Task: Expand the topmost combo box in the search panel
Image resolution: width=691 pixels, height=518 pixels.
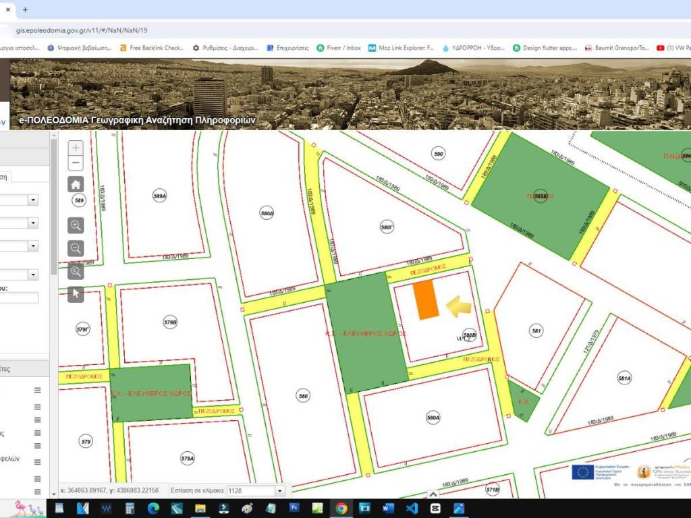Action: point(32,200)
